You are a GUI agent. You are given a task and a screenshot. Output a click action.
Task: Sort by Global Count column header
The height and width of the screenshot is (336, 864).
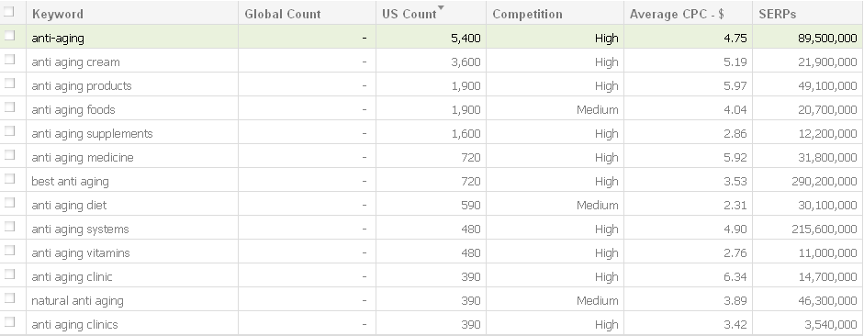coord(282,15)
